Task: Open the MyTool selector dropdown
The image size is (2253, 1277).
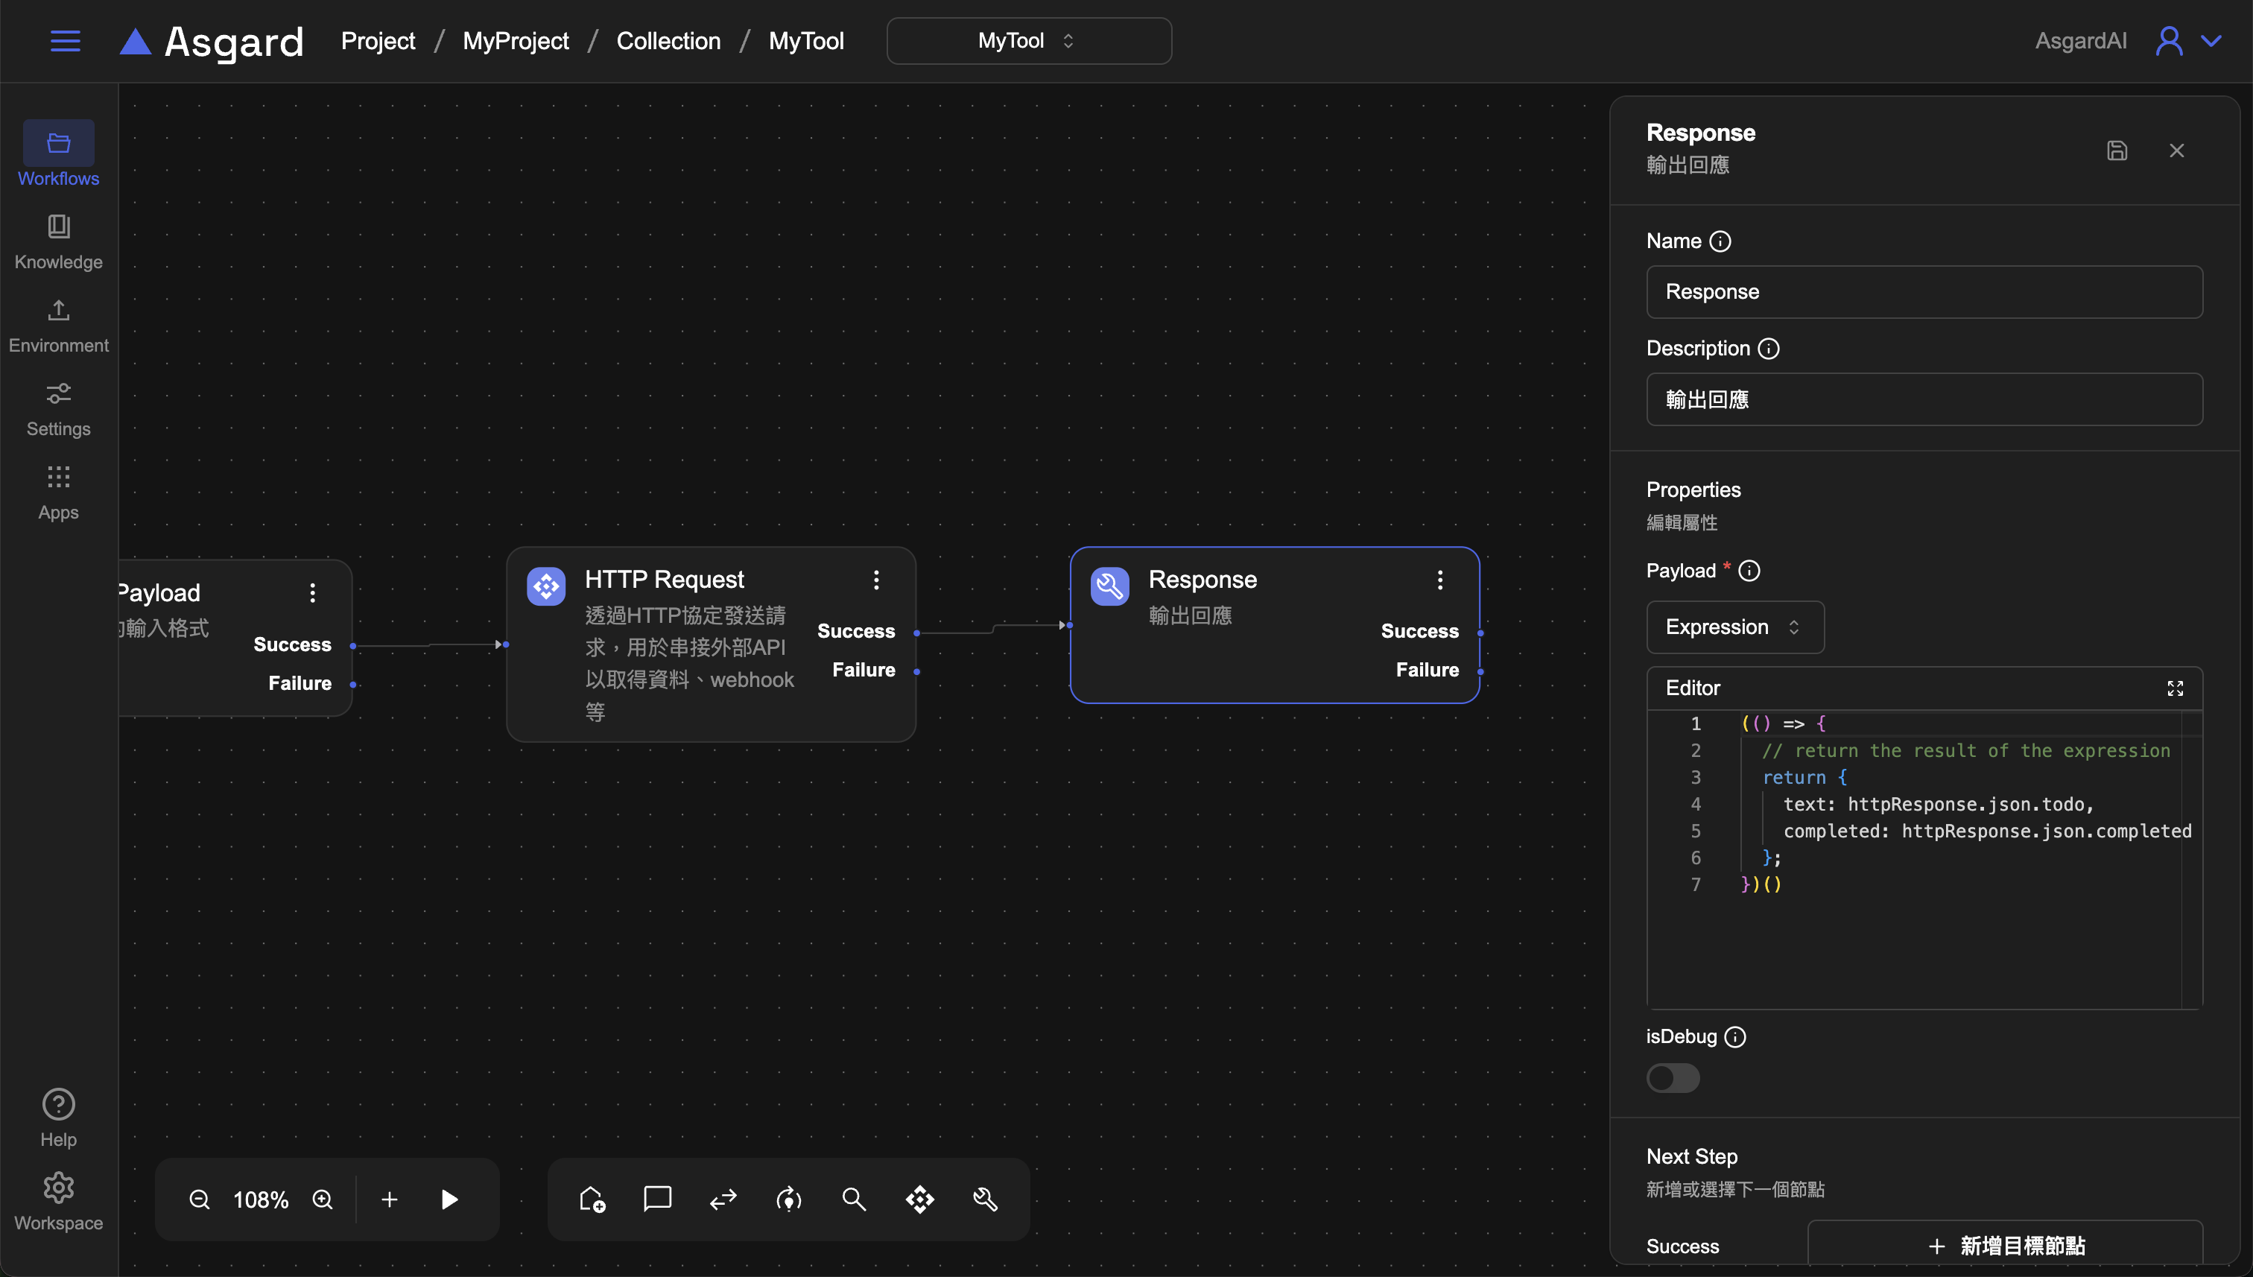Action: pyautogui.click(x=1028, y=41)
